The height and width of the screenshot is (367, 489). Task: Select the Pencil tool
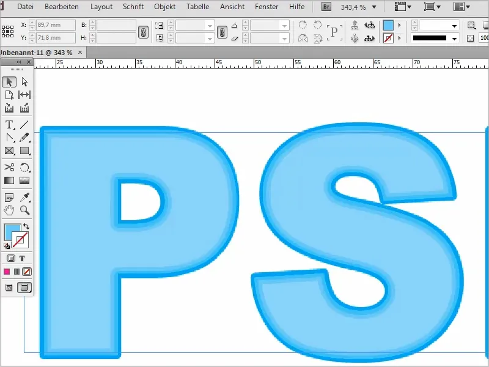coord(24,138)
